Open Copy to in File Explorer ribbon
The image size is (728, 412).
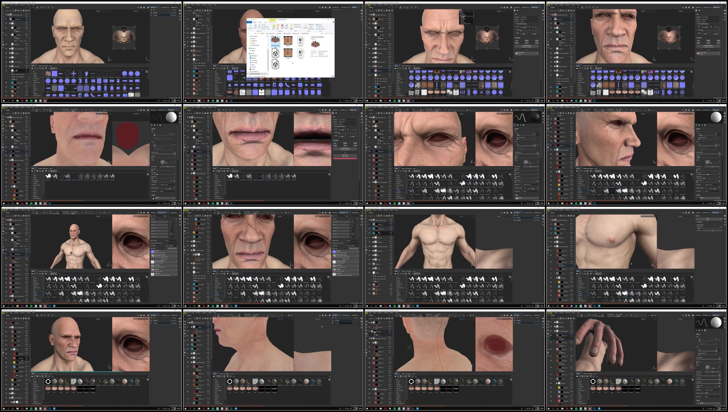278,27
